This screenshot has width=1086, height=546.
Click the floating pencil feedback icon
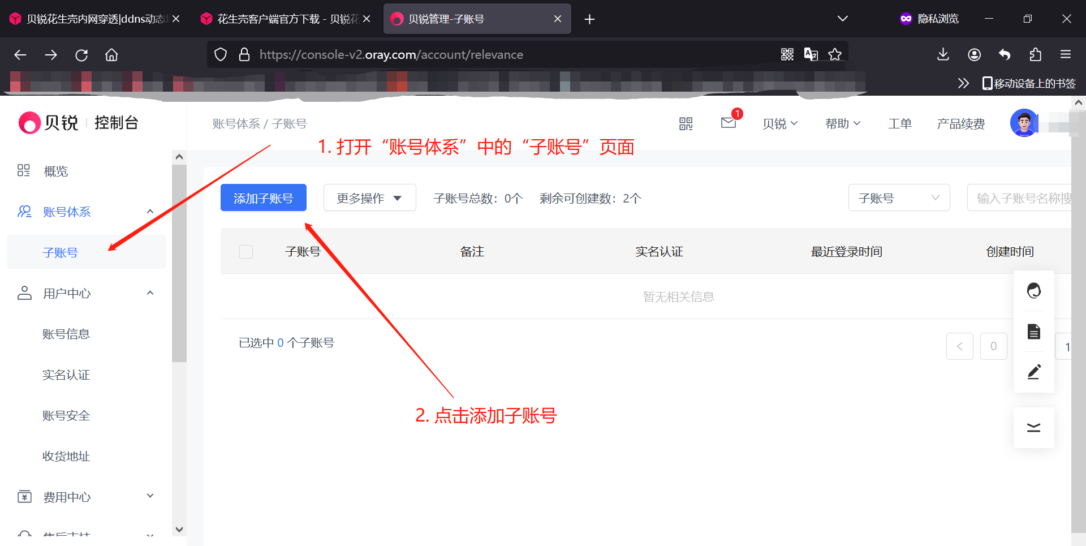click(1033, 372)
